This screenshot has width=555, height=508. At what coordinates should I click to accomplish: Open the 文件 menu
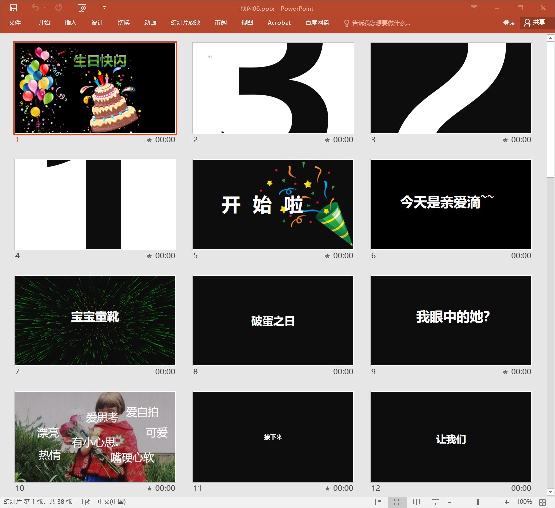15,23
